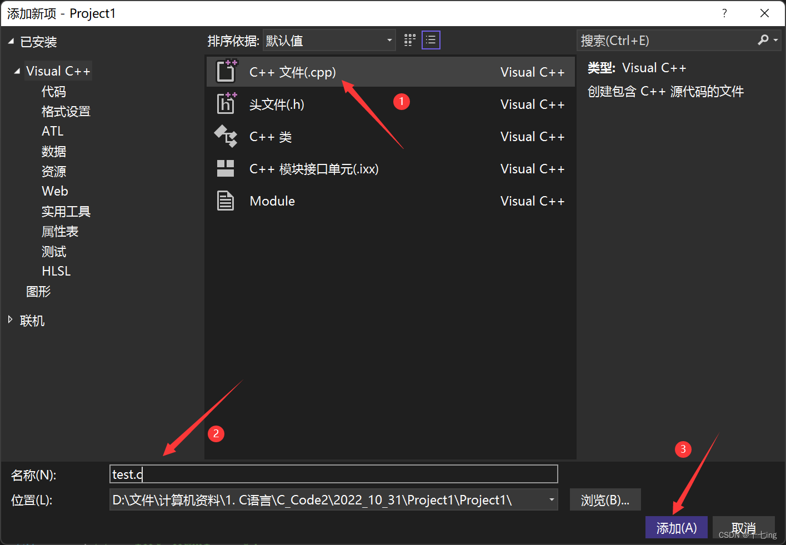Click the dialog help question mark icon
The width and height of the screenshot is (786, 545).
coord(724,13)
